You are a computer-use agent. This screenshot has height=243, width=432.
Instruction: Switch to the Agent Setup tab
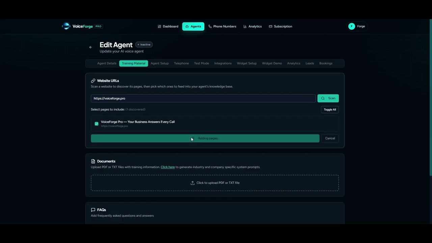(160, 63)
